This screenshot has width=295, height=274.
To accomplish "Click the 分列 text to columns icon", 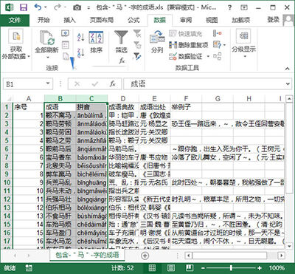I will (157, 42).
